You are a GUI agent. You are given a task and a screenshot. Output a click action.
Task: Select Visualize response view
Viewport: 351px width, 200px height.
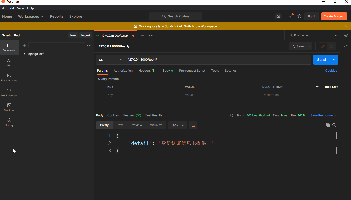pyautogui.click(x=156, y=125)
